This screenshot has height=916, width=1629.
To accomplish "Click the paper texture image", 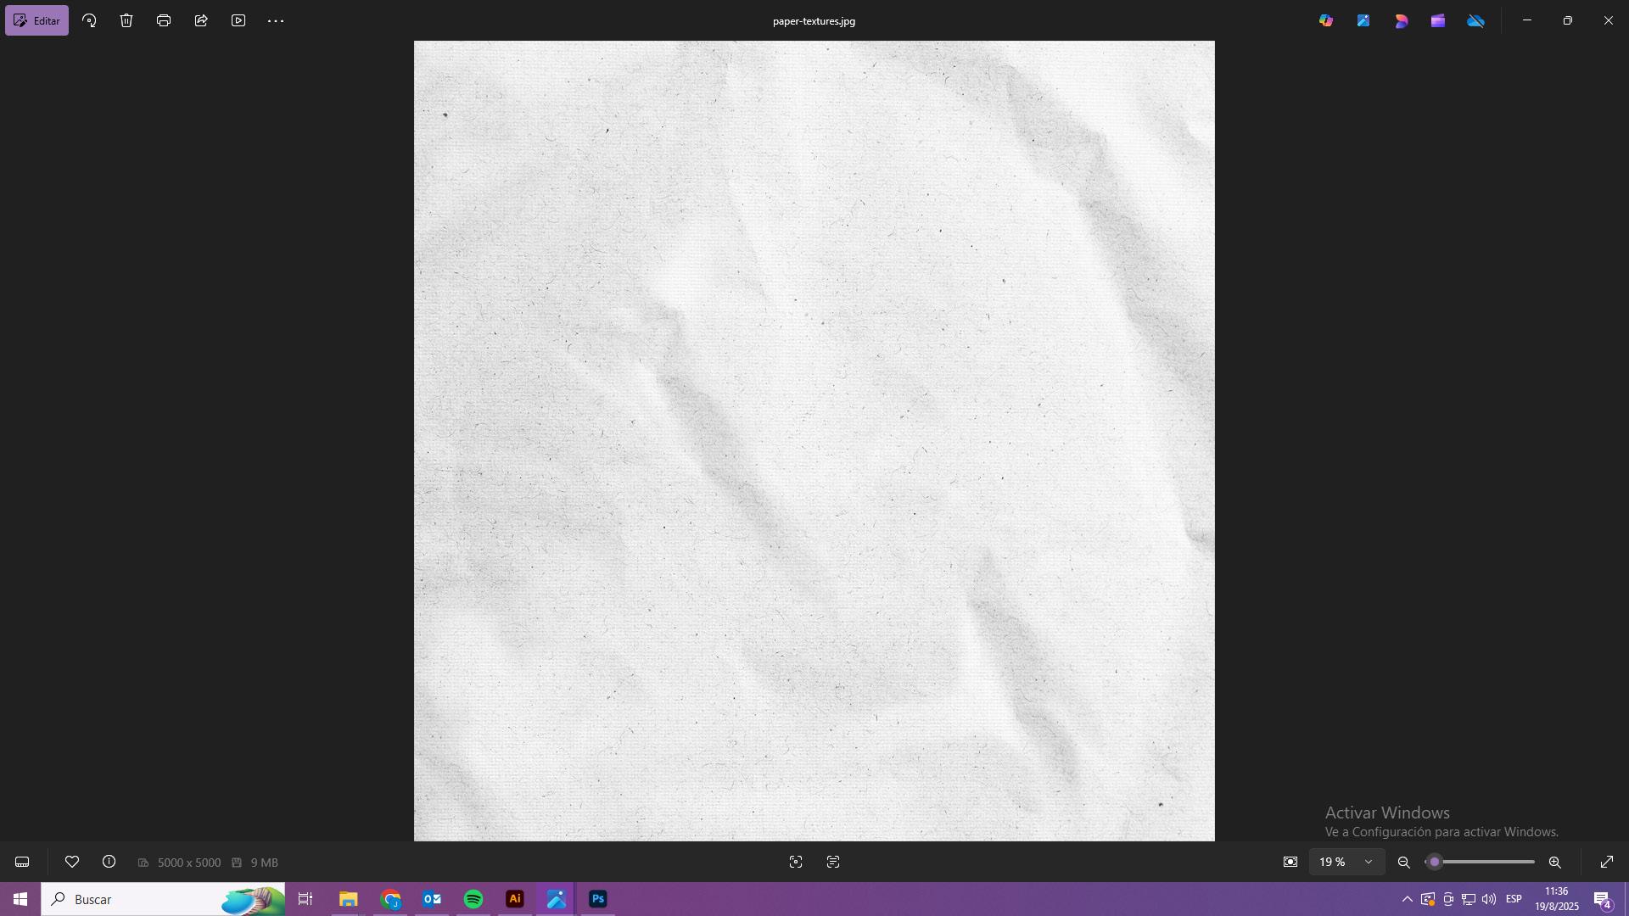I will click(x=814, y=441).
